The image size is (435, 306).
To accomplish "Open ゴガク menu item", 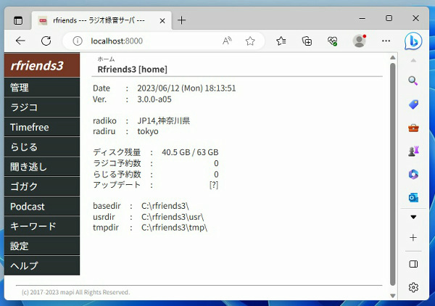I will [x=42, y=186].
